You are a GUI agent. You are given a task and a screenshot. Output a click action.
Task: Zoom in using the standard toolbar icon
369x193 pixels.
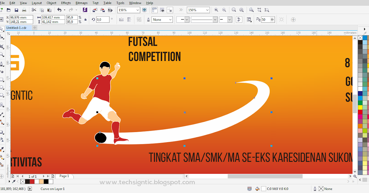pyautogui.click(x=216, y=10)
